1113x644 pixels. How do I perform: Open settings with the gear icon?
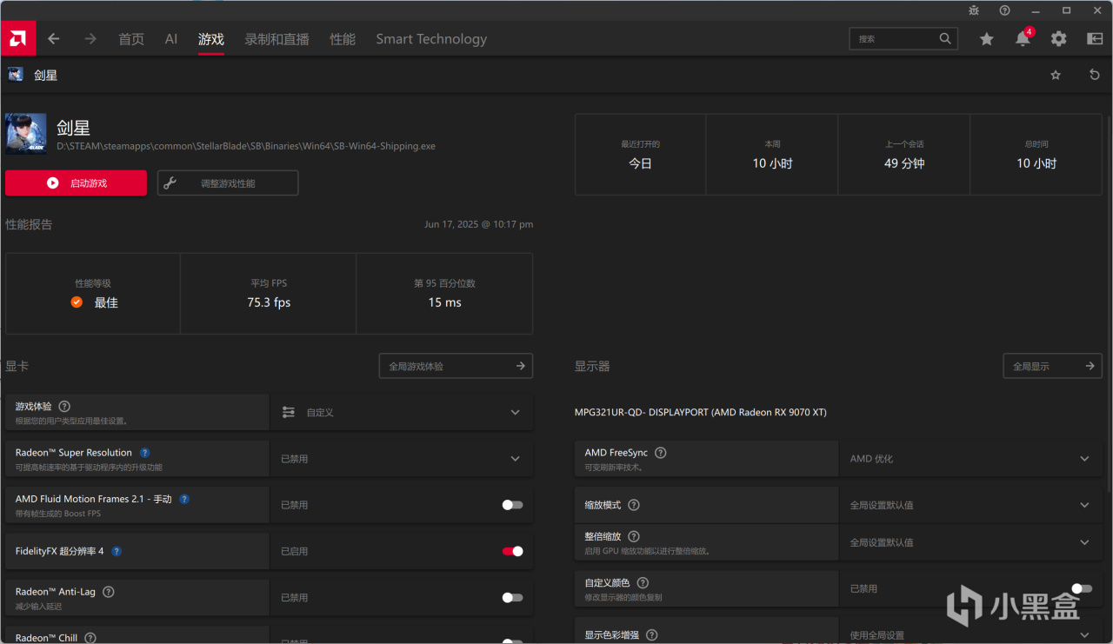pyautogui.click(x=1058, y=39)
